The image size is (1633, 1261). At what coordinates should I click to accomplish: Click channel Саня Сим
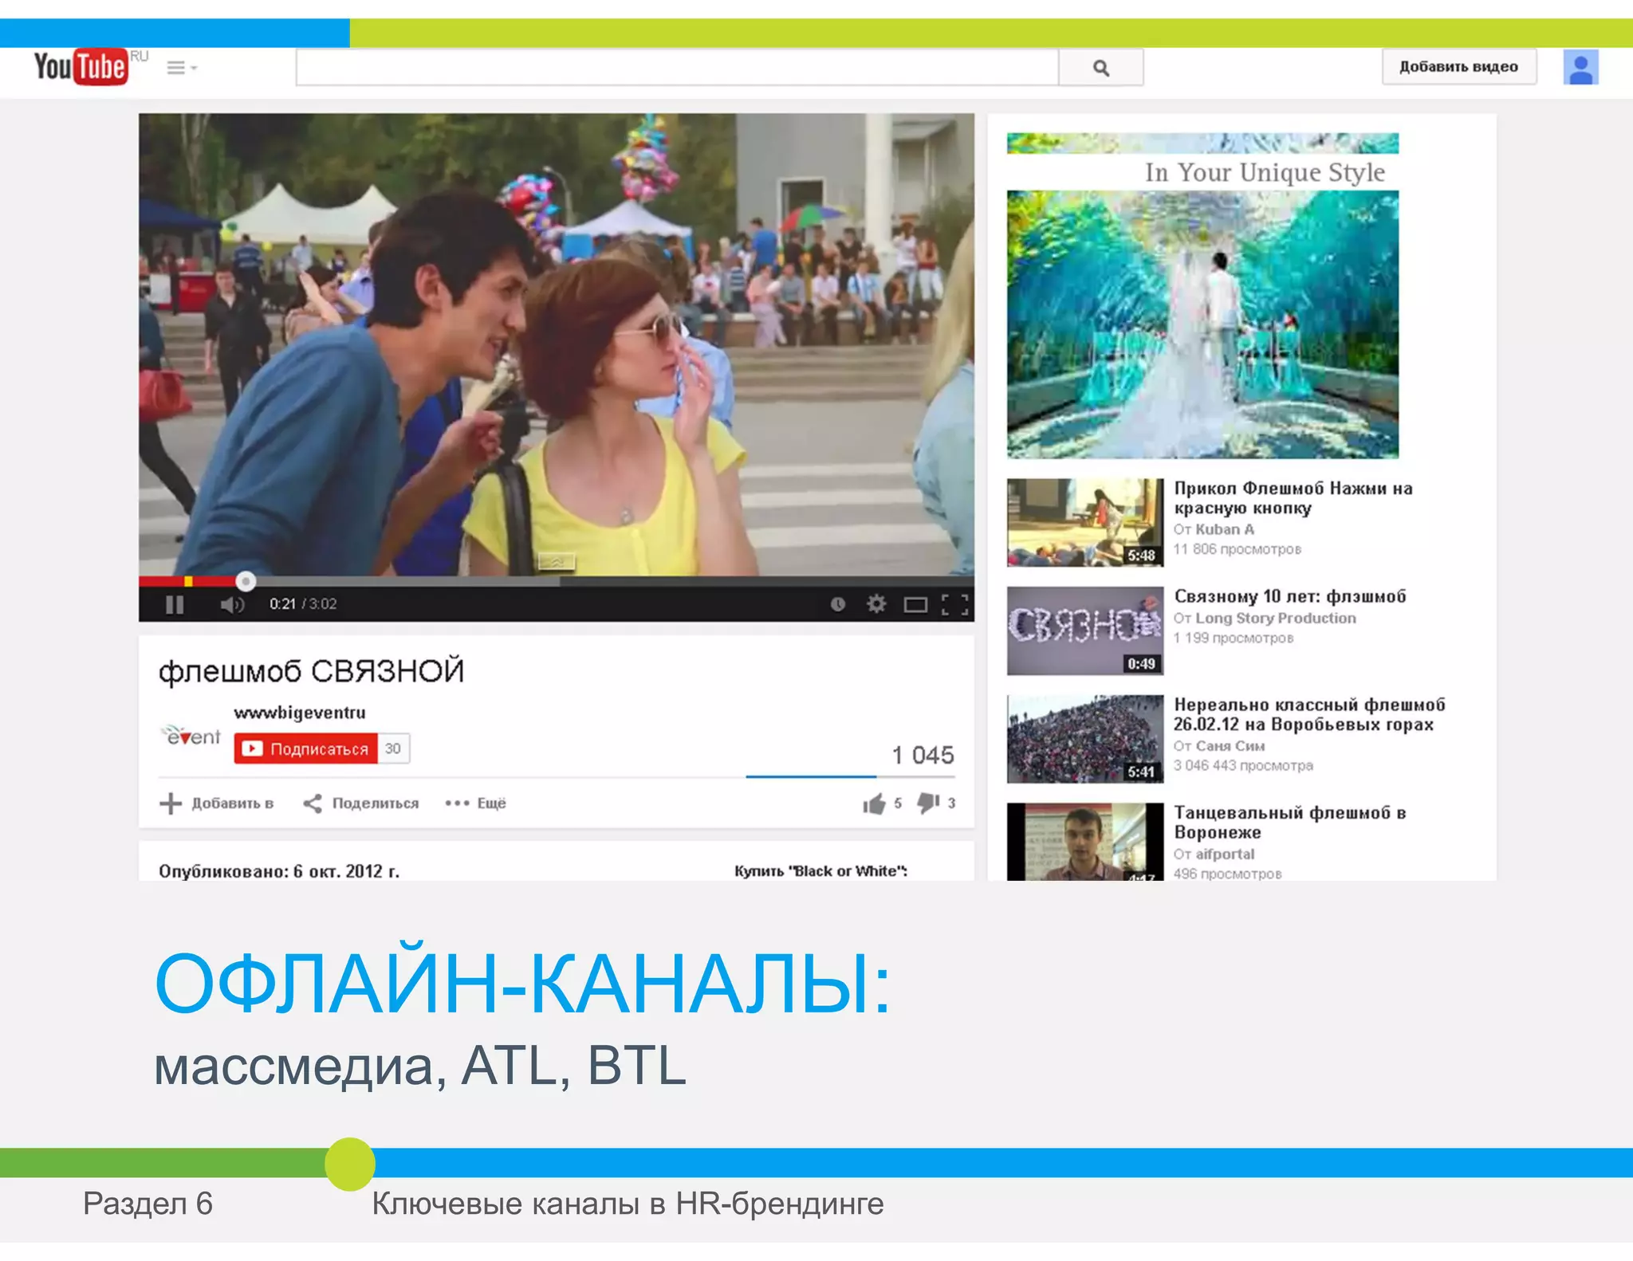click(x=1230, y=746)
